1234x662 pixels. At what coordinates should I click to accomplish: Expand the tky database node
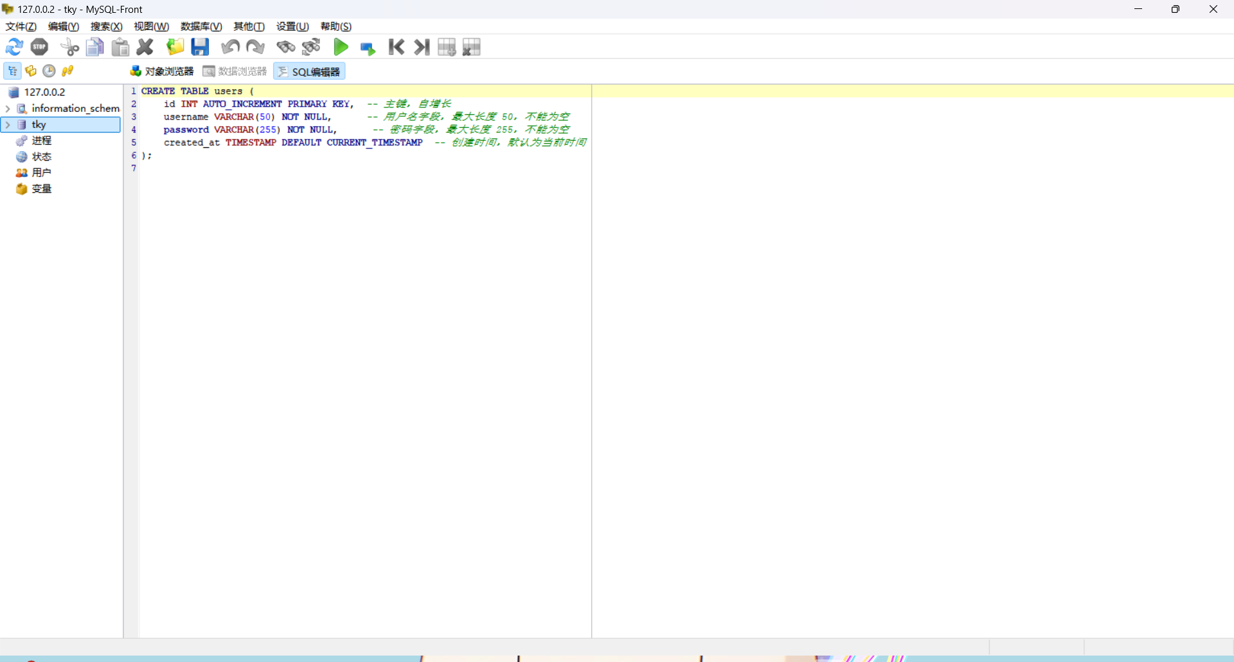(x=7, y=125)
